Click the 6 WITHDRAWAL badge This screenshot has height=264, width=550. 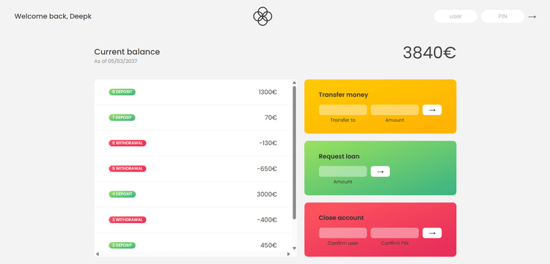point(128,143)
